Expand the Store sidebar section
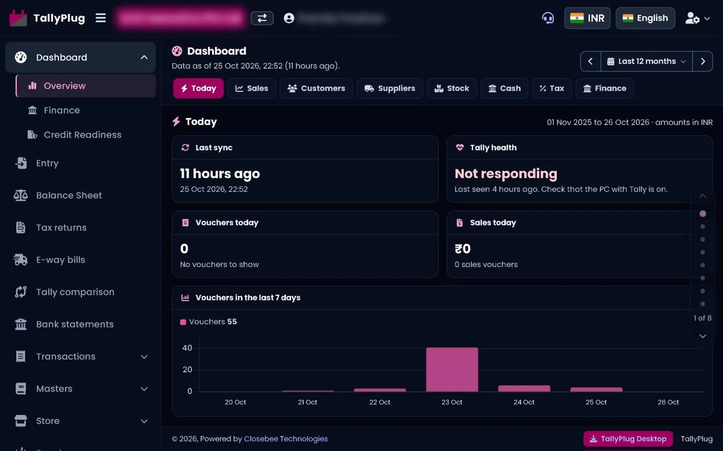723x451 pixels. tap(80, 421)
